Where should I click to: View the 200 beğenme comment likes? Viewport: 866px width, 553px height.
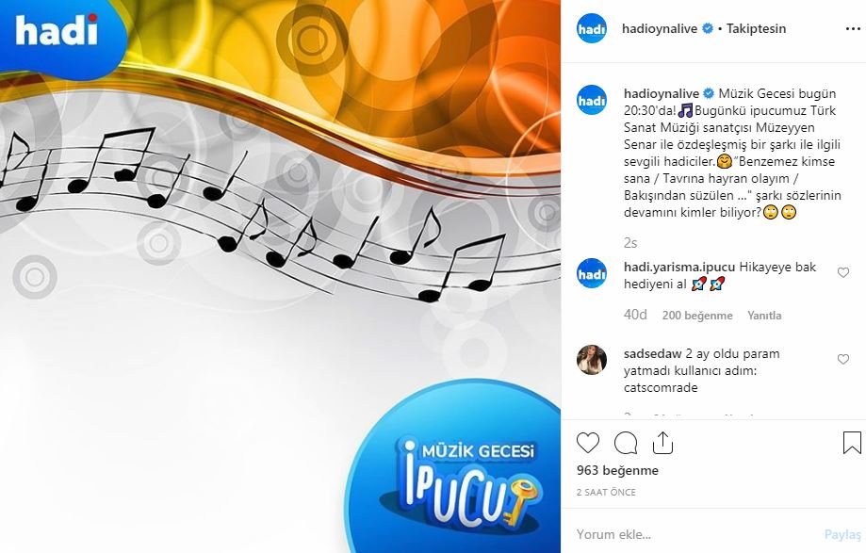[697, 316]
